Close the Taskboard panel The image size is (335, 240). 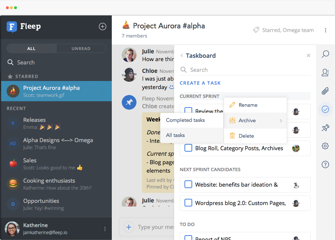pyautogui.click(x=308, y=56)
